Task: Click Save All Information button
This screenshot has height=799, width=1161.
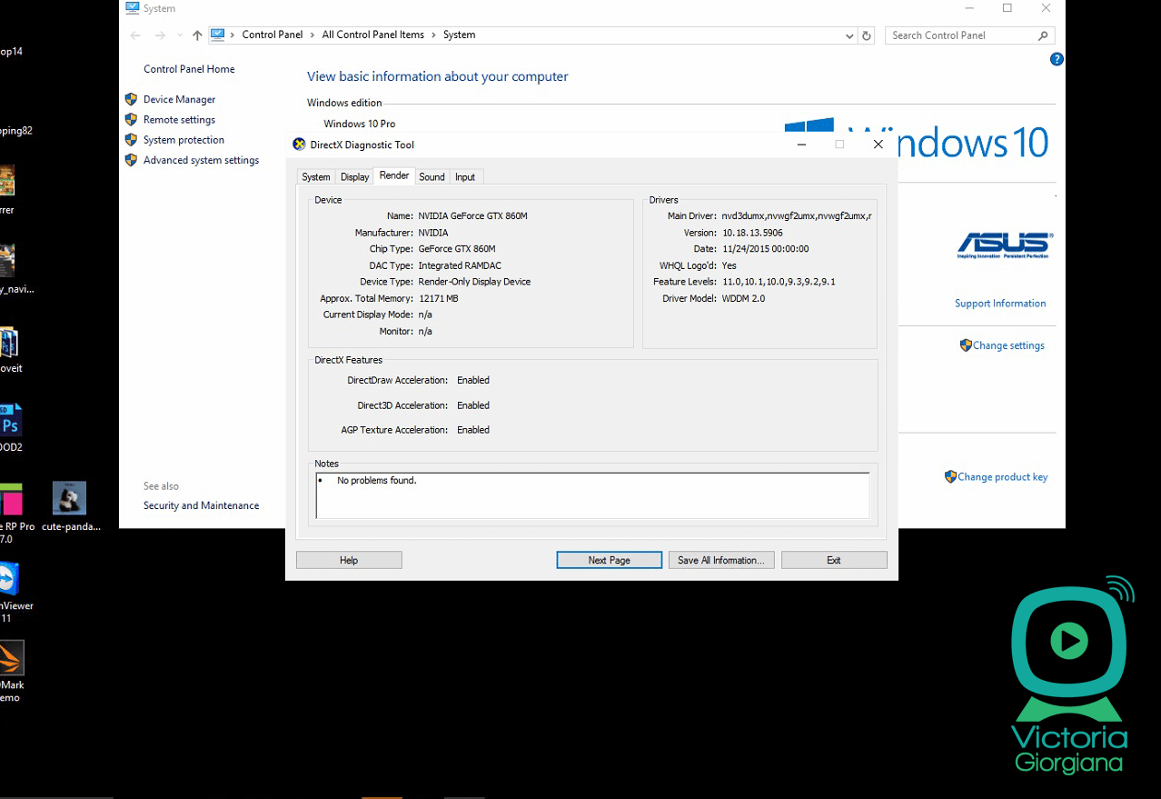Action: pos(721,560)
